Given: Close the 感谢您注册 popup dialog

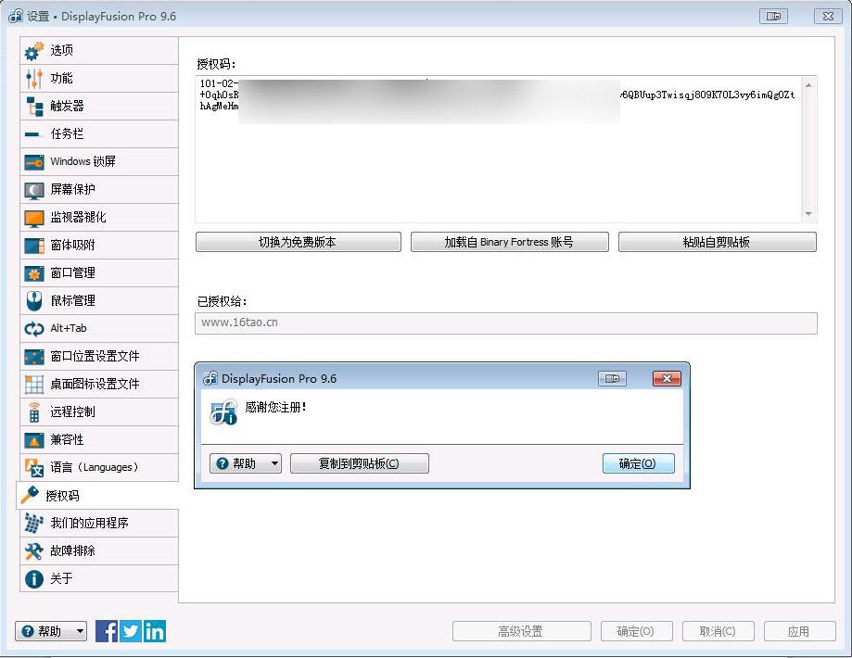Looking at the screenshot, I should pos(667,378).
